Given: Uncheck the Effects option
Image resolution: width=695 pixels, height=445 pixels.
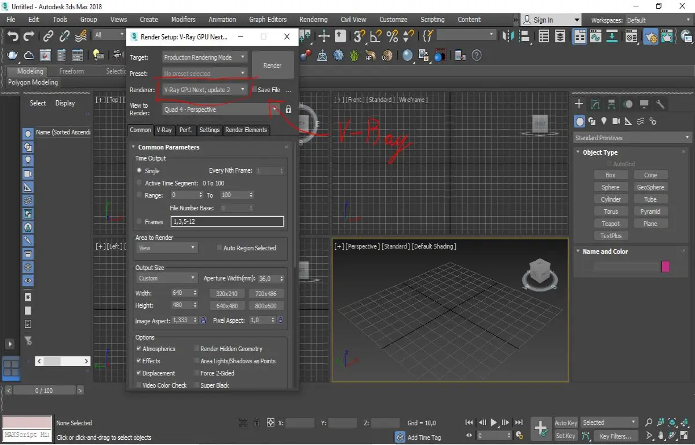Looking at the screenshot, I should 139,361.
